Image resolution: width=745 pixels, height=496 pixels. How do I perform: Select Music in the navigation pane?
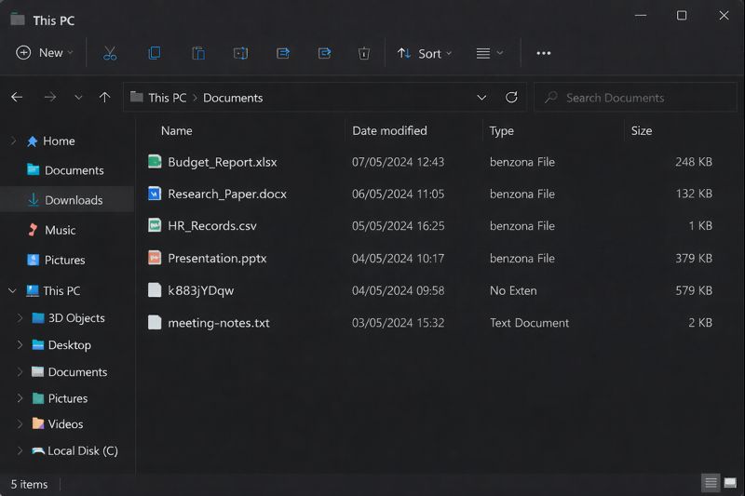pyautogui.click(x=60, y=230)
